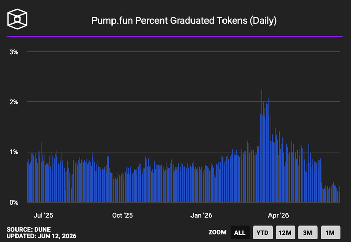Click The Block cube logo icon

(x=17, y=19)
